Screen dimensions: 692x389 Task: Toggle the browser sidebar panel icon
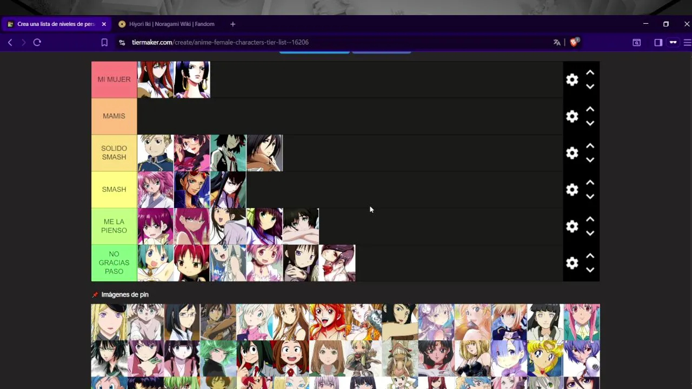click(658, 42)
